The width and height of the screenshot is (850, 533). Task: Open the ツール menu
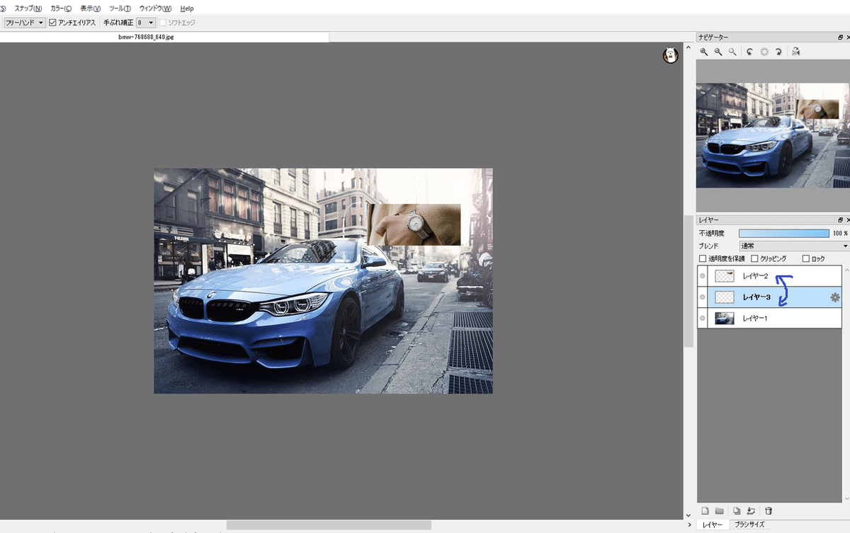[x=120, y=8]
